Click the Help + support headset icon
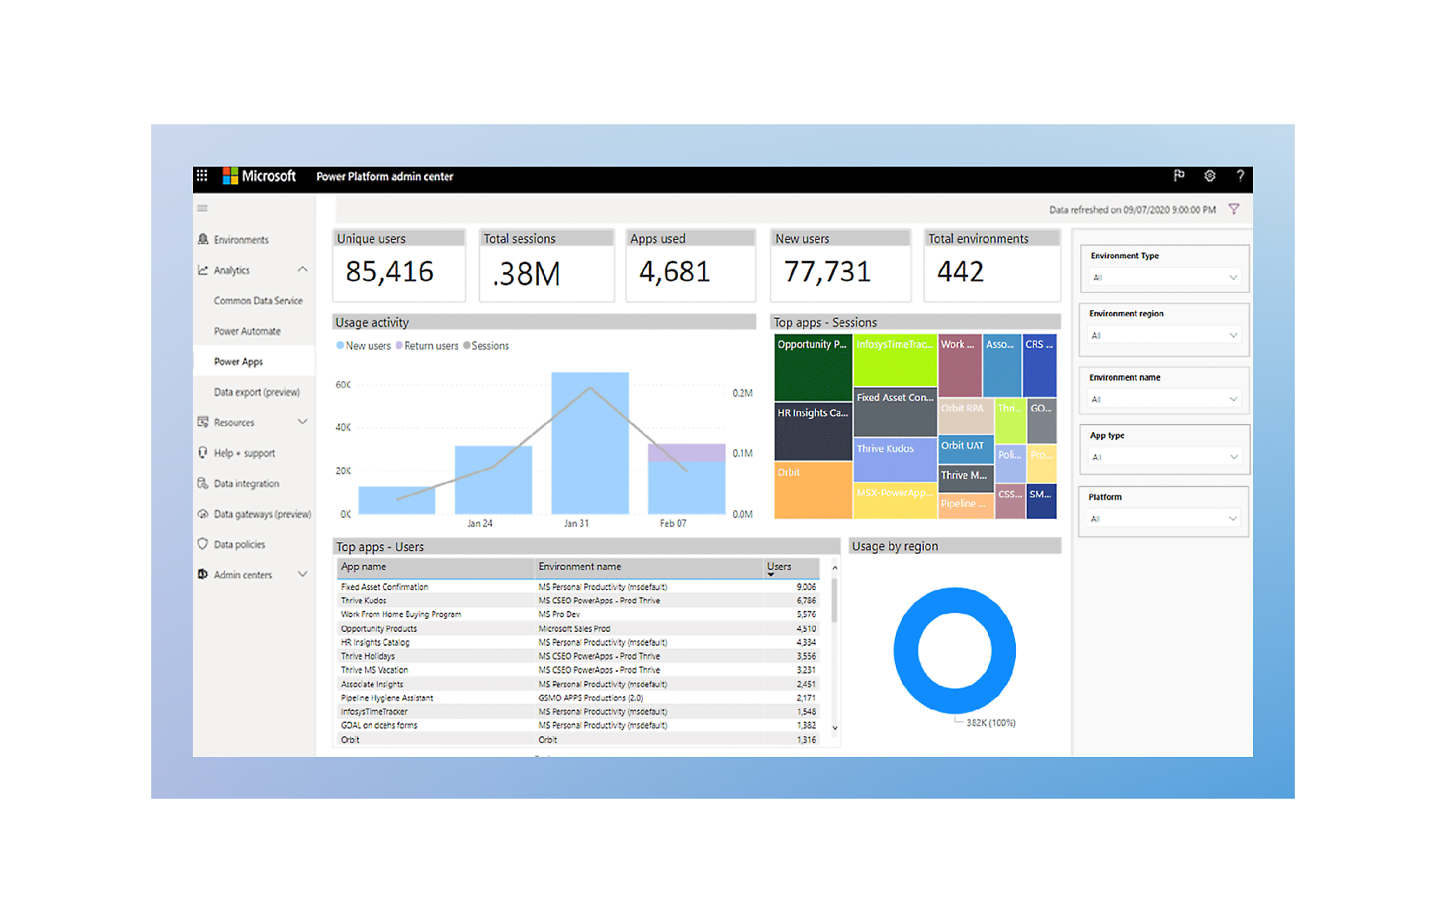This screenshot has width=1446, height=923. coord(203,453)
